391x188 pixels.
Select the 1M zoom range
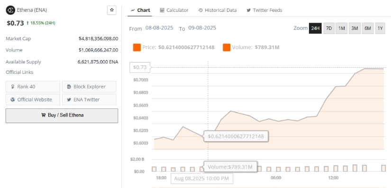[x=341, y=28]
